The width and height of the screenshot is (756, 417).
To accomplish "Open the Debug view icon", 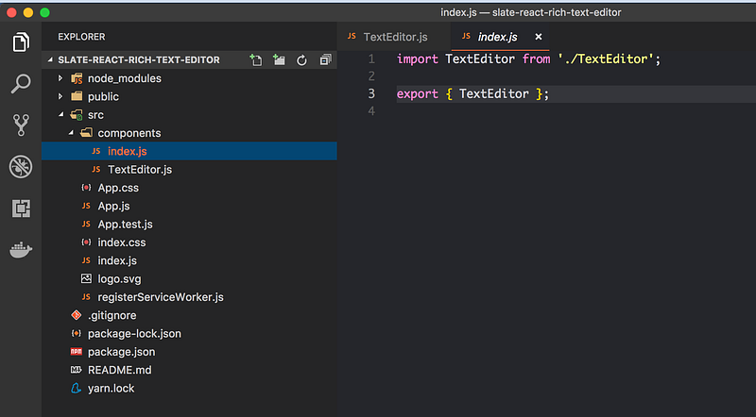I will [20, 167].
